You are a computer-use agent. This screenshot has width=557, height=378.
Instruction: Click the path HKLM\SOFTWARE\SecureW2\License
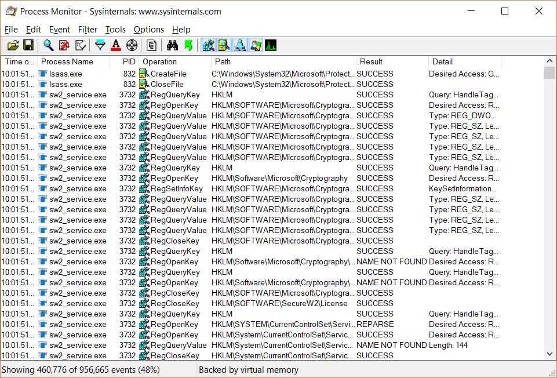pos(279,303)
